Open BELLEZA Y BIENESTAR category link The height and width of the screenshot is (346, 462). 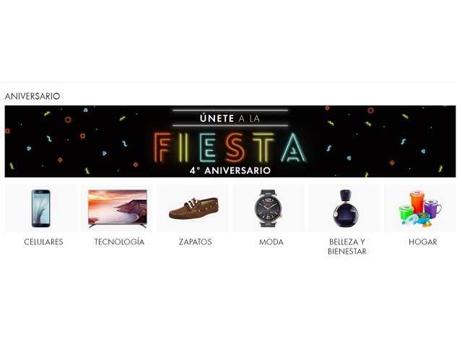(x=347, y=247)
